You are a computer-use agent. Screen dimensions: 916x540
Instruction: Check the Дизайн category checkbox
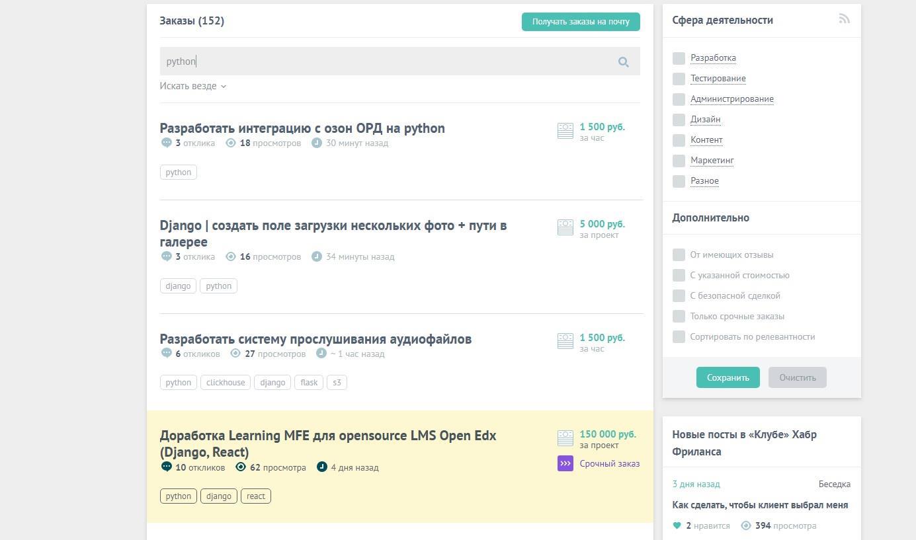(679, 120)
